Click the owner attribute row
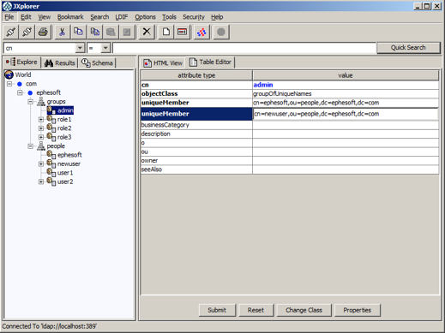The height and width of the screenshot is (333, 445). [x=290, y=161]
